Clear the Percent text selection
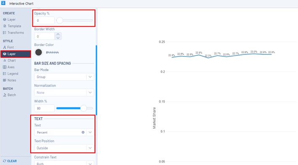298x165 pixels. [x=83, y=132]
